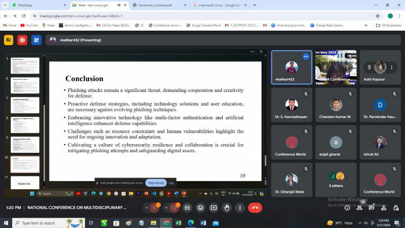Screen dimensions: 405x228
Task: Click the Stop sharing button
Action: 156,183
